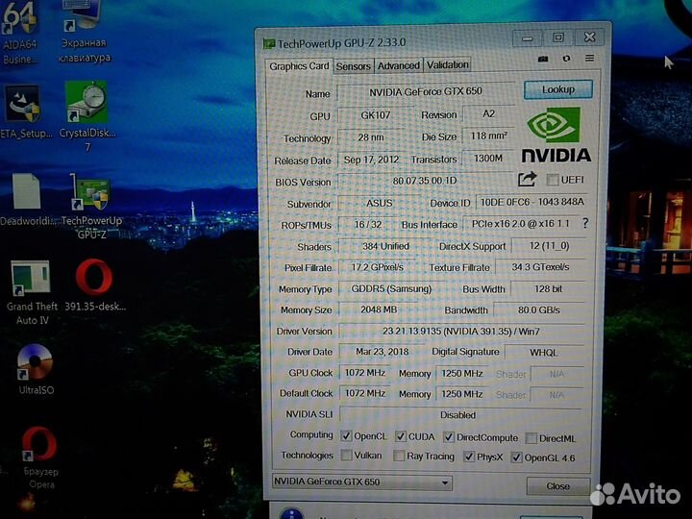The width and height of the screenshot is (692, 519).
Task: Click the Name field showing GeForce GTX 650
Action: point(426,92)
